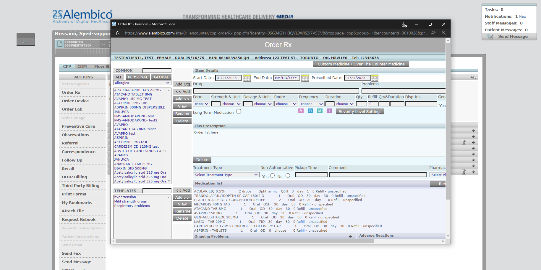Click Custom Medicine / Over-The-Counter Medicine
Image resolution: width=541 pixels, height=270 pixels.
(x=361, y=64)
